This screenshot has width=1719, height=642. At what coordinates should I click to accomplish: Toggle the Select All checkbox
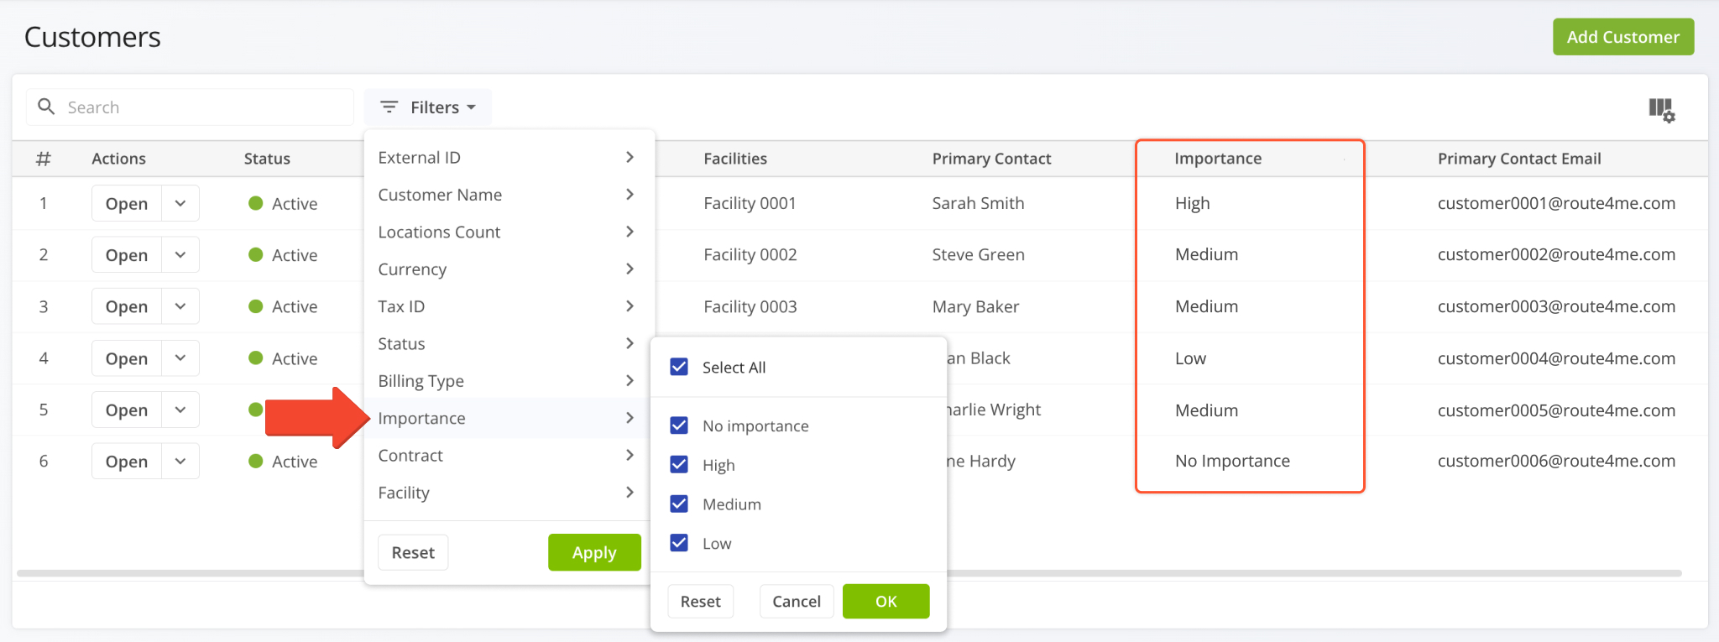pos(679,367)
